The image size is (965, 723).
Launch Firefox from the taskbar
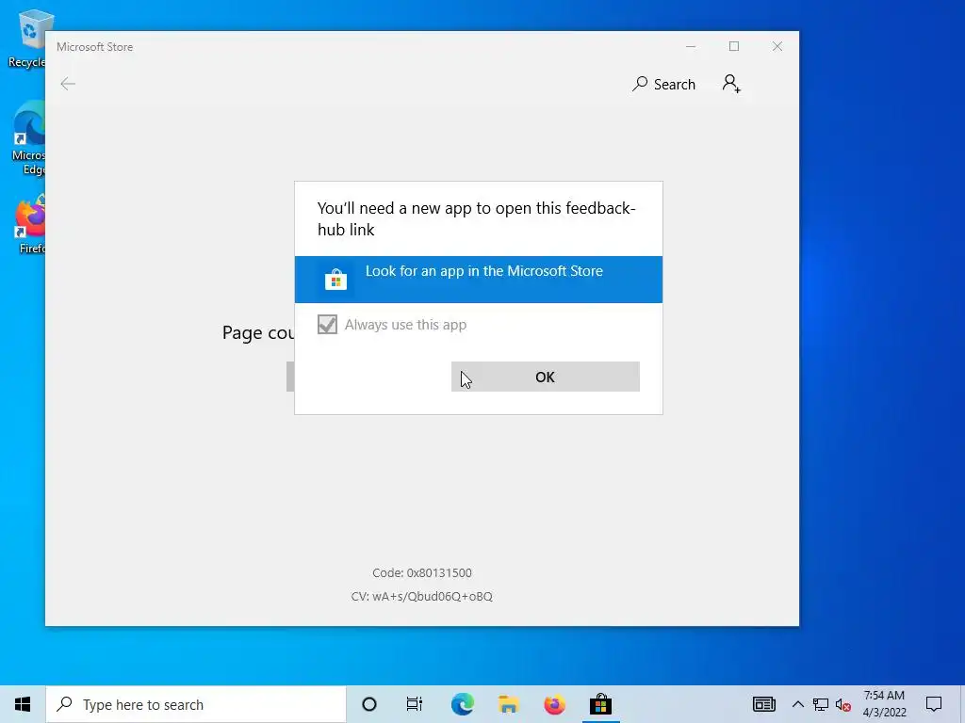[x=554, y=704]
